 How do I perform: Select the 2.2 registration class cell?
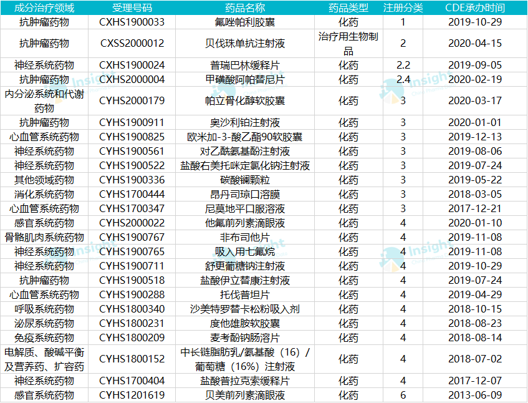coord(403,65)
